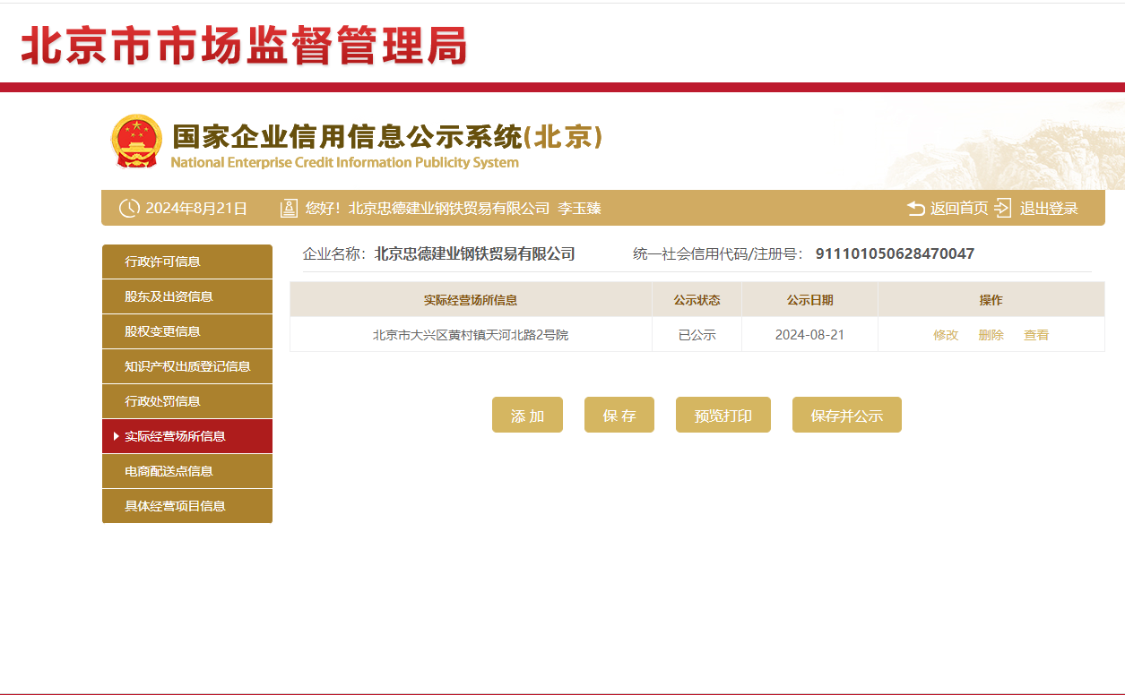Image resolution: width=1125 pixels, height=695 pixels.
Task: Click the 公示日期 column header
Action: pos(809,300)
